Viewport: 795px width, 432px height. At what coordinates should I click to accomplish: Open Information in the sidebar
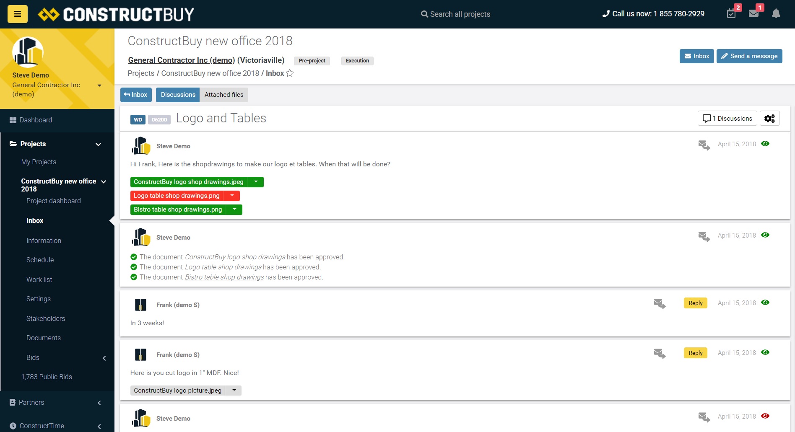coord(44,241)
